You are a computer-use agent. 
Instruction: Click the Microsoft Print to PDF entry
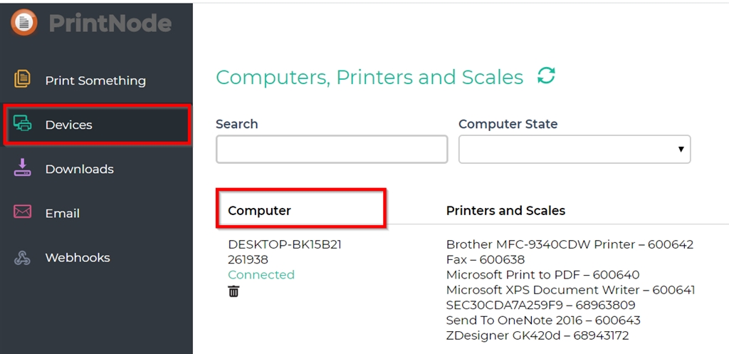click(x=542, y=275)
